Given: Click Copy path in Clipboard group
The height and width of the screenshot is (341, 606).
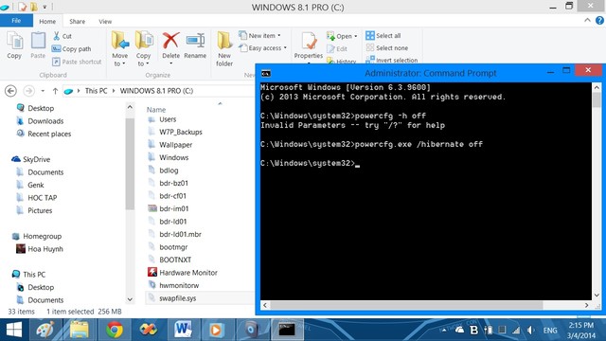Looking at the screenshot, I should (x=72, y=49).
